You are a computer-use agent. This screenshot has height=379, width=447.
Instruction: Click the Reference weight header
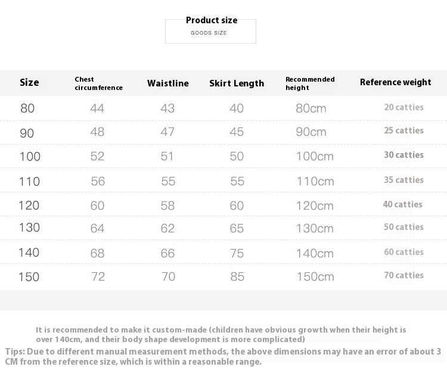[x=395, y=82]
